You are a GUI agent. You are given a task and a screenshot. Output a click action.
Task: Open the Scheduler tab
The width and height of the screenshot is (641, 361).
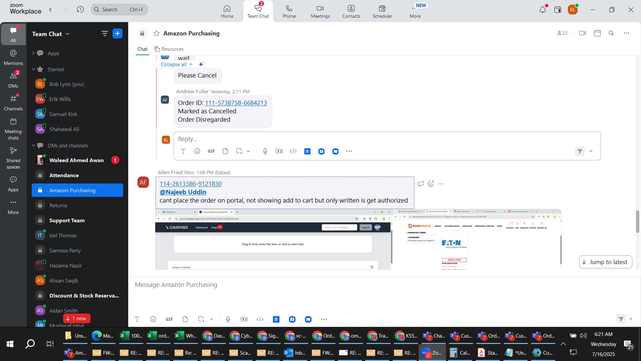[x=382, y=11]
